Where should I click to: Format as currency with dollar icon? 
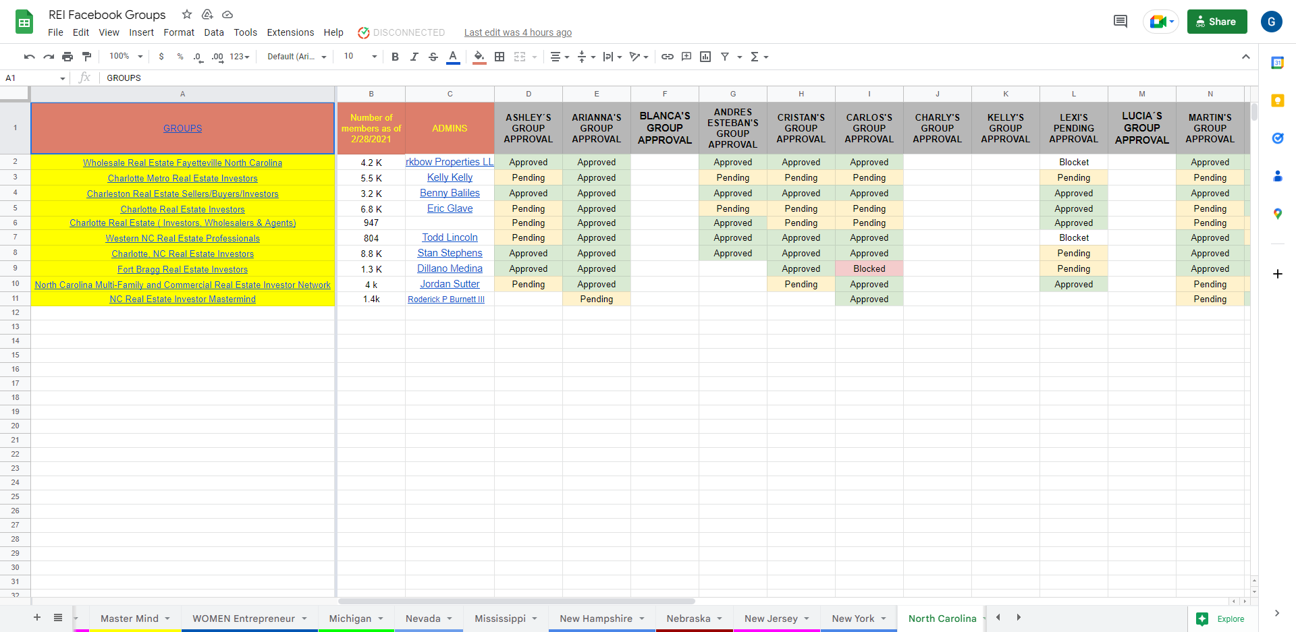coord(161,57)
